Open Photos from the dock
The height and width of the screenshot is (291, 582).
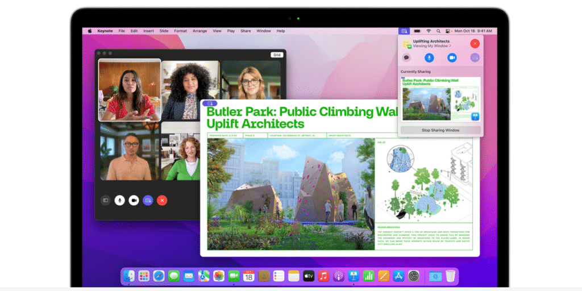219,276
